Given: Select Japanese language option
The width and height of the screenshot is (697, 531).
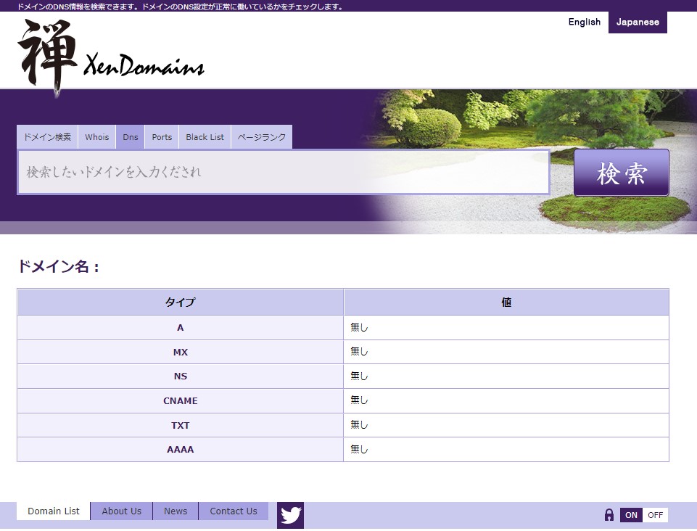Looking at the screenshot, I should click(638, 22).
